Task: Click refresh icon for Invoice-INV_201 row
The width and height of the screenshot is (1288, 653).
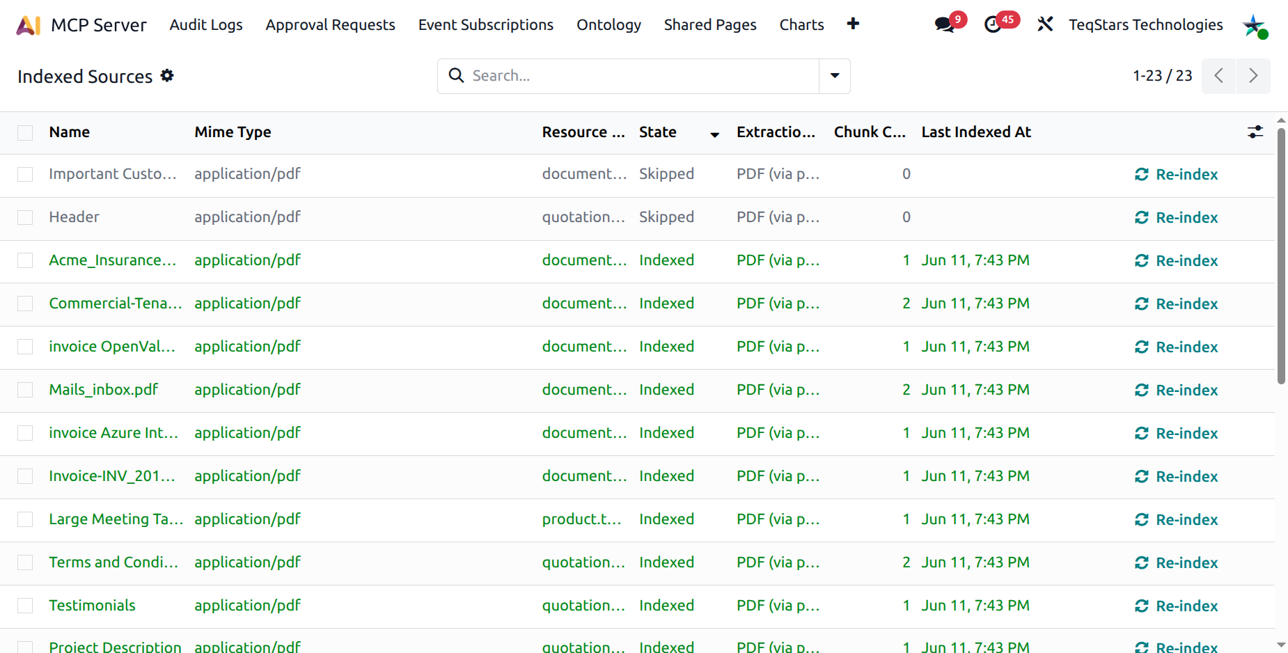Action: pos(1142,476)
